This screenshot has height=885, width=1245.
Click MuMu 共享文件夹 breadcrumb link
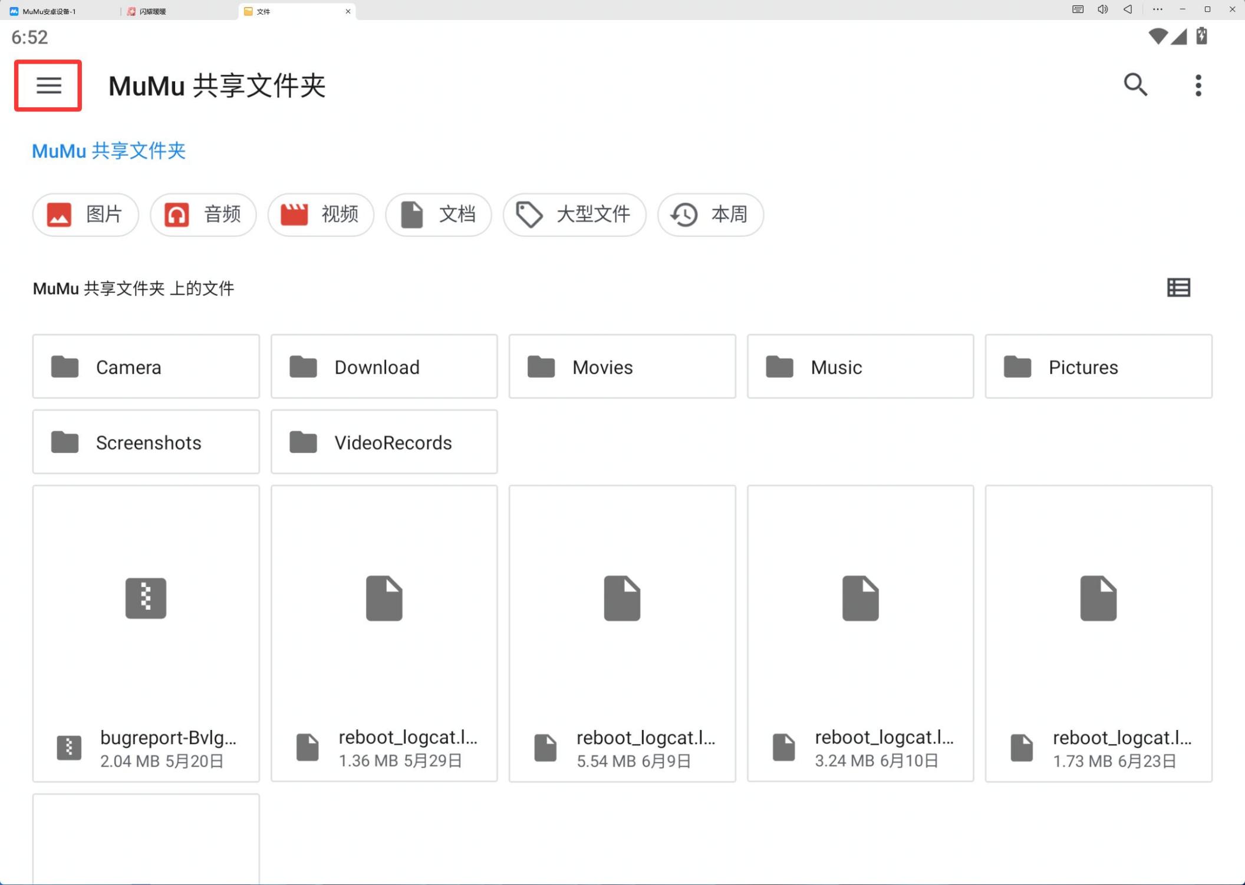pyautogui.click(x=108, y=151)
